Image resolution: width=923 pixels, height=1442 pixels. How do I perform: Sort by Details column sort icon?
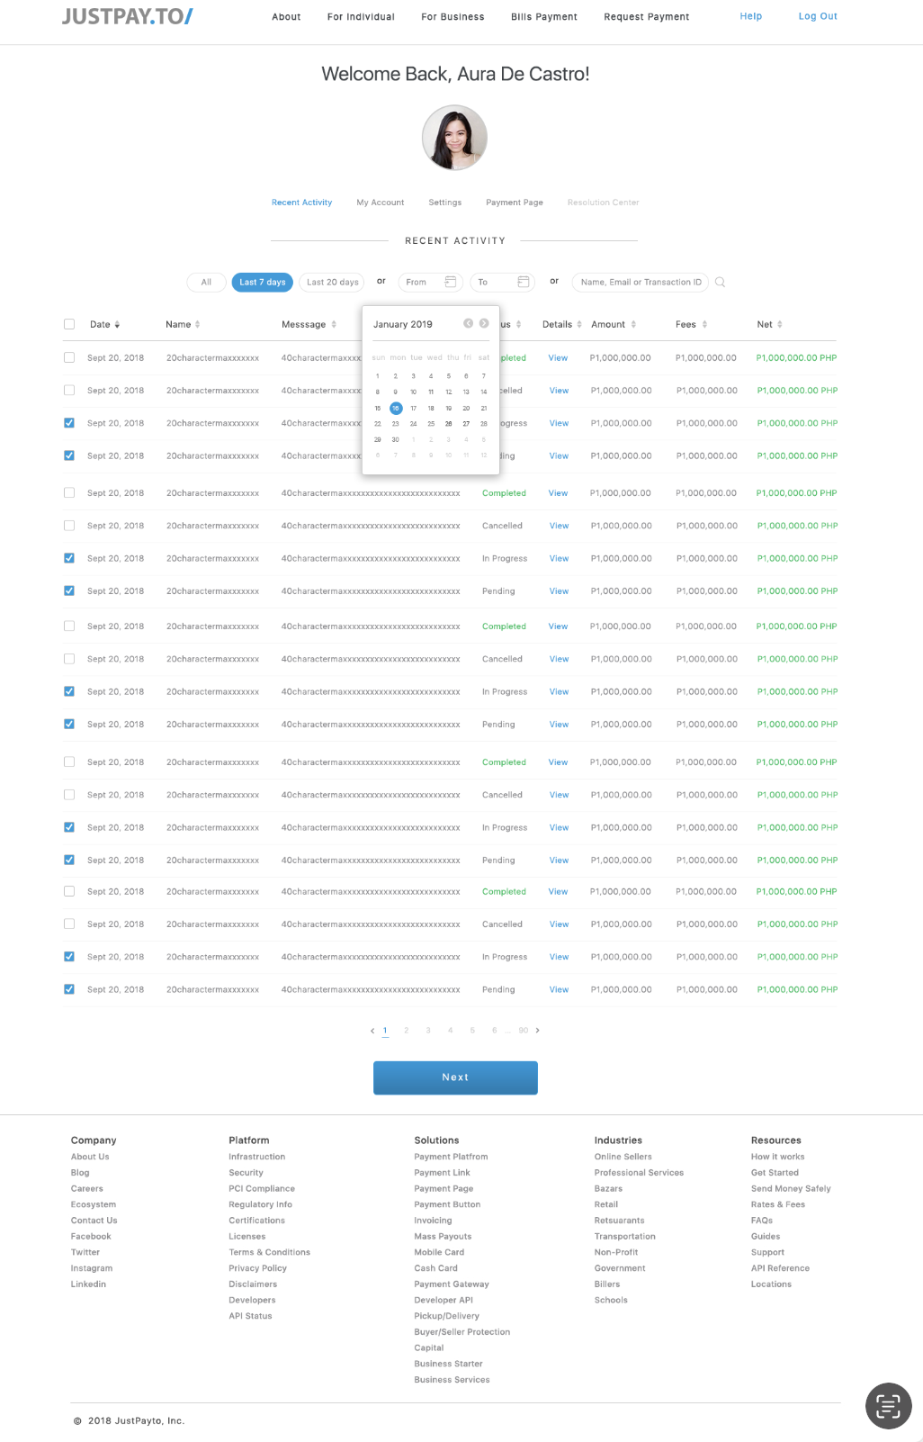[579, 324]
